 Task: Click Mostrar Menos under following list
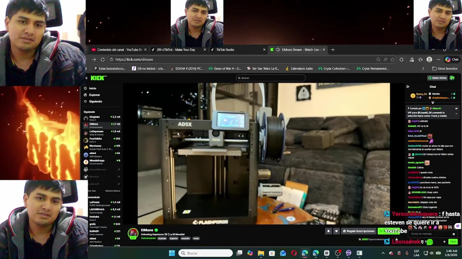(113, 191)
